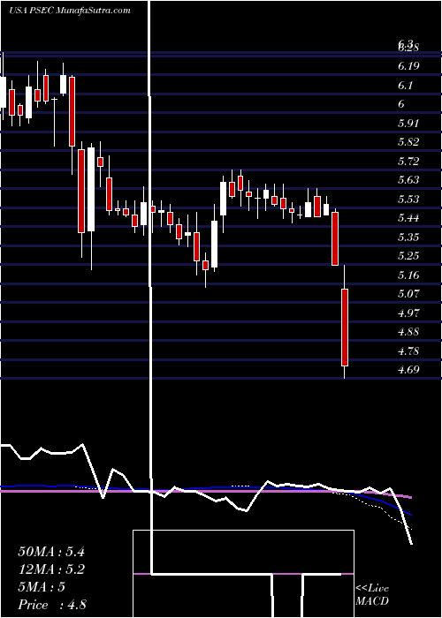
Task: Click the 4.69 price axis label
Action: pos(408,370)
